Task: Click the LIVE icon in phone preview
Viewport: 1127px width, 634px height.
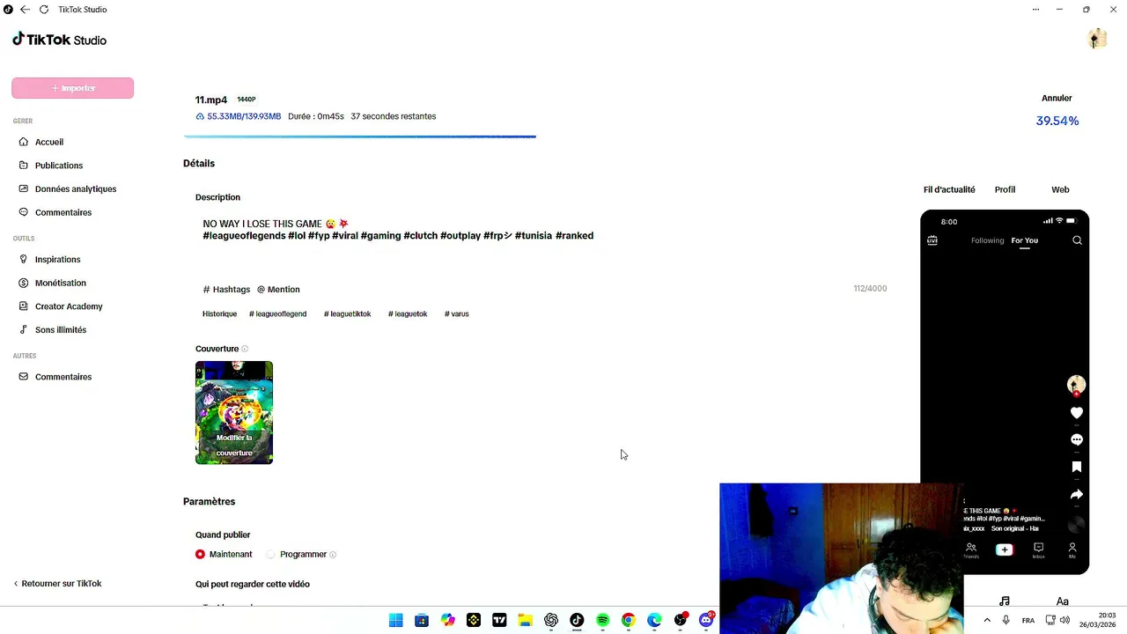Action: pos(932,240)
